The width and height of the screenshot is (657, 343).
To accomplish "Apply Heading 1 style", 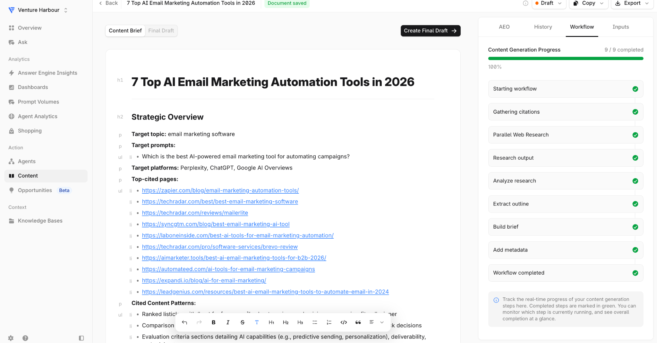I will [271, 322].
